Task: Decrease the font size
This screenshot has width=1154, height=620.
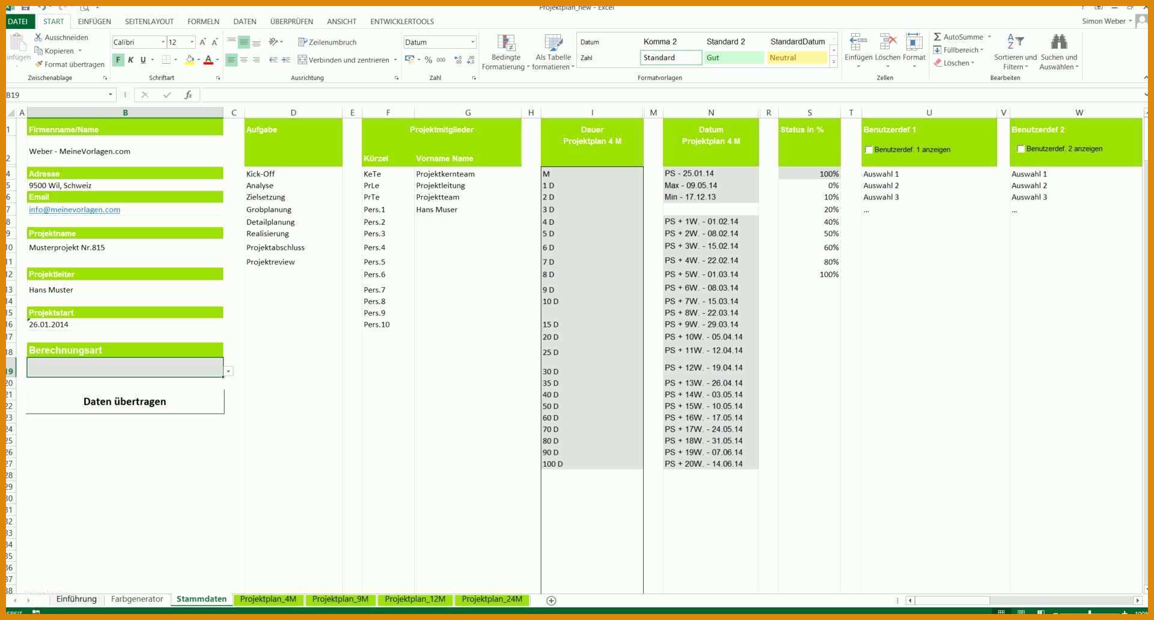Action: point(215,42)
